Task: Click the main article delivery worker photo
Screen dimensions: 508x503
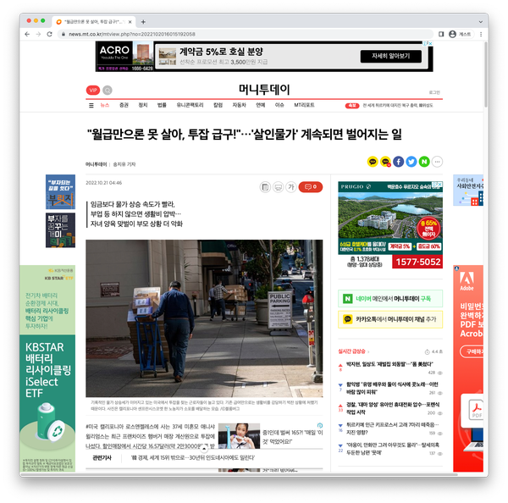Action: [204, 318]
